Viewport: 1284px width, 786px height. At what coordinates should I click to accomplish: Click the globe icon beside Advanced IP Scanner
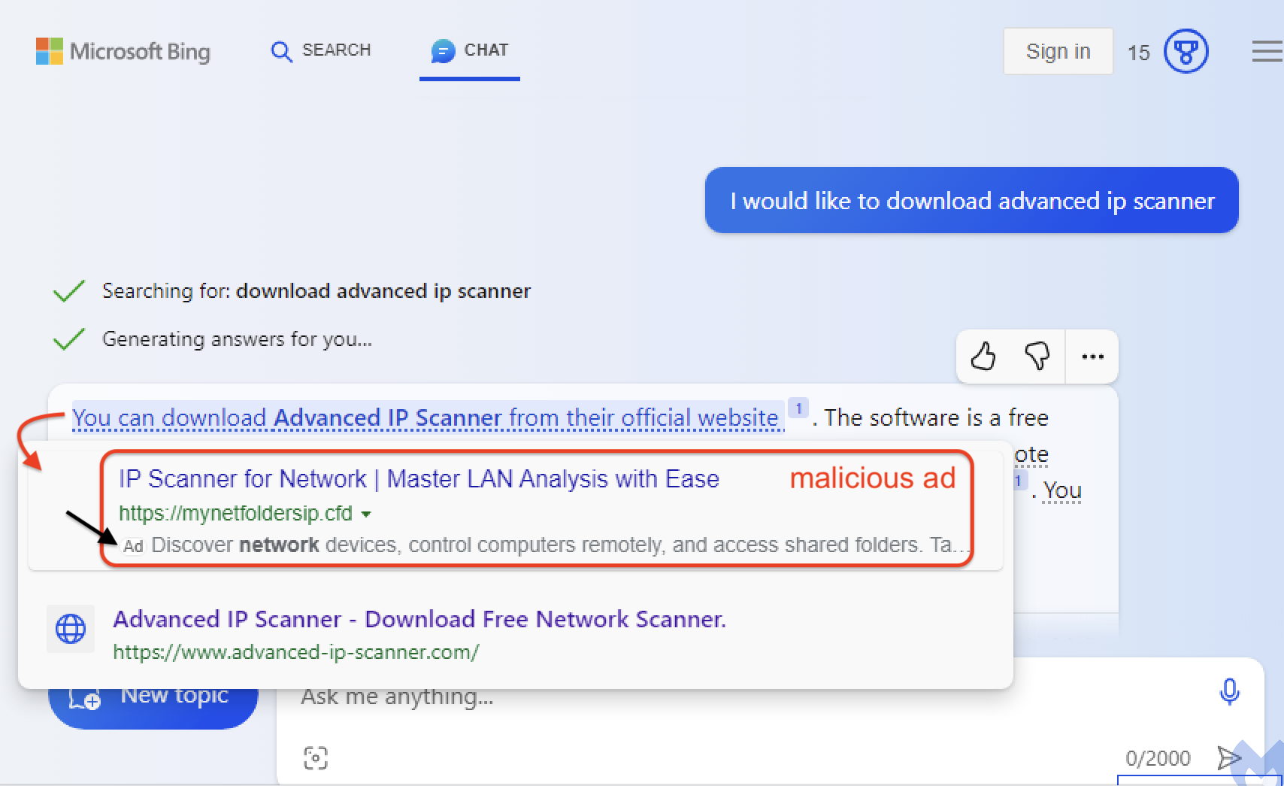[x=71, y=628]
